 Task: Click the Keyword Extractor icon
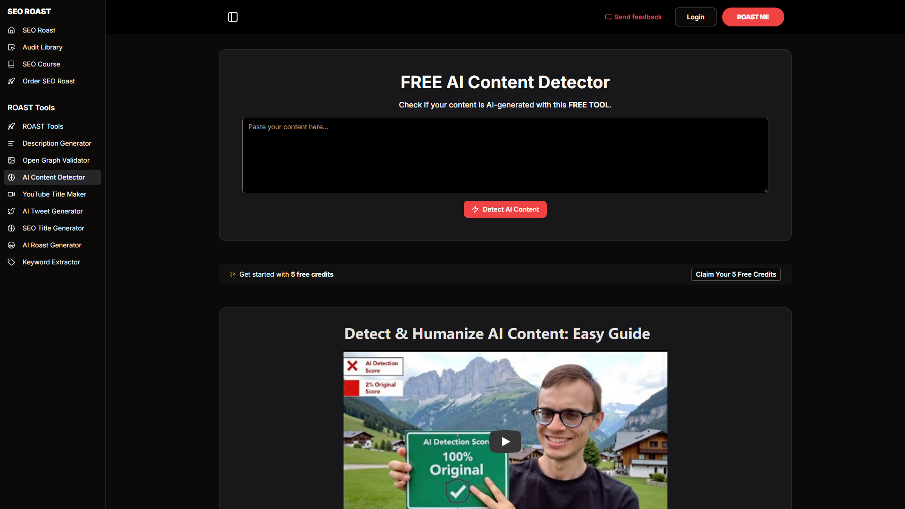(x=12, y=262)
